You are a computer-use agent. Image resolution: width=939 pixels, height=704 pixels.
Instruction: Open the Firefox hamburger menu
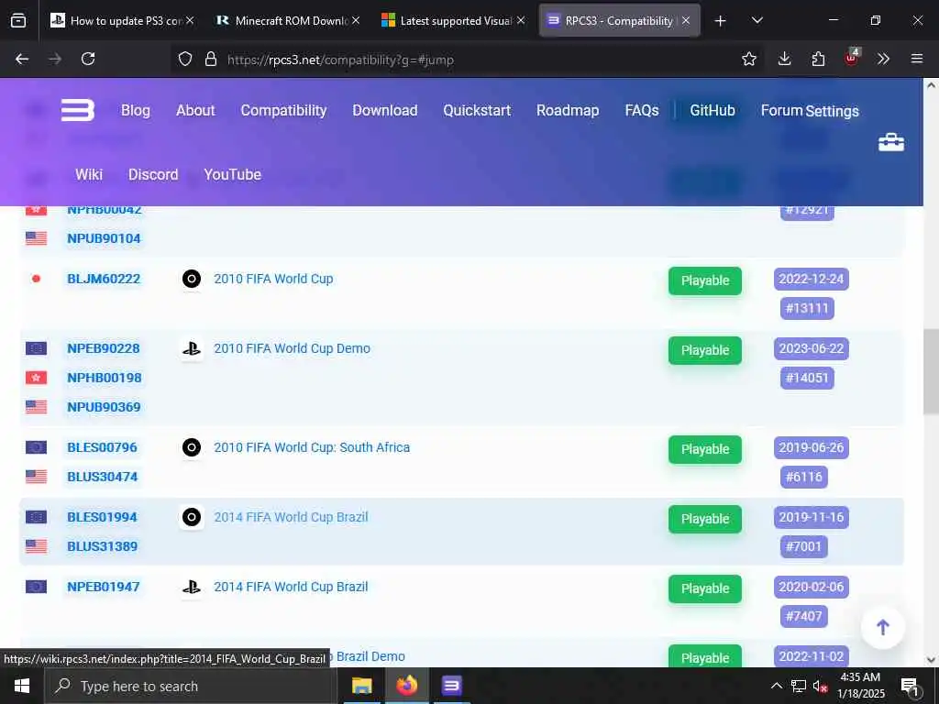pyautogui.click(x=917, y=59)
